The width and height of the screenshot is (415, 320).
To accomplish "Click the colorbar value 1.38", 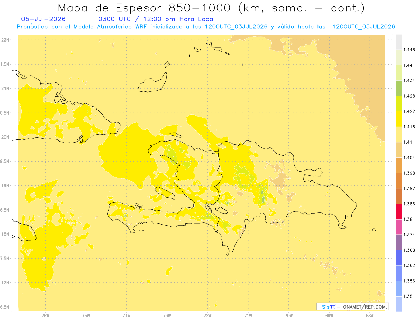I will click(408, 219).
